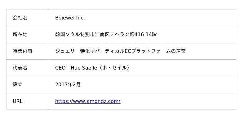Click the URL row label

coord(18,101)
